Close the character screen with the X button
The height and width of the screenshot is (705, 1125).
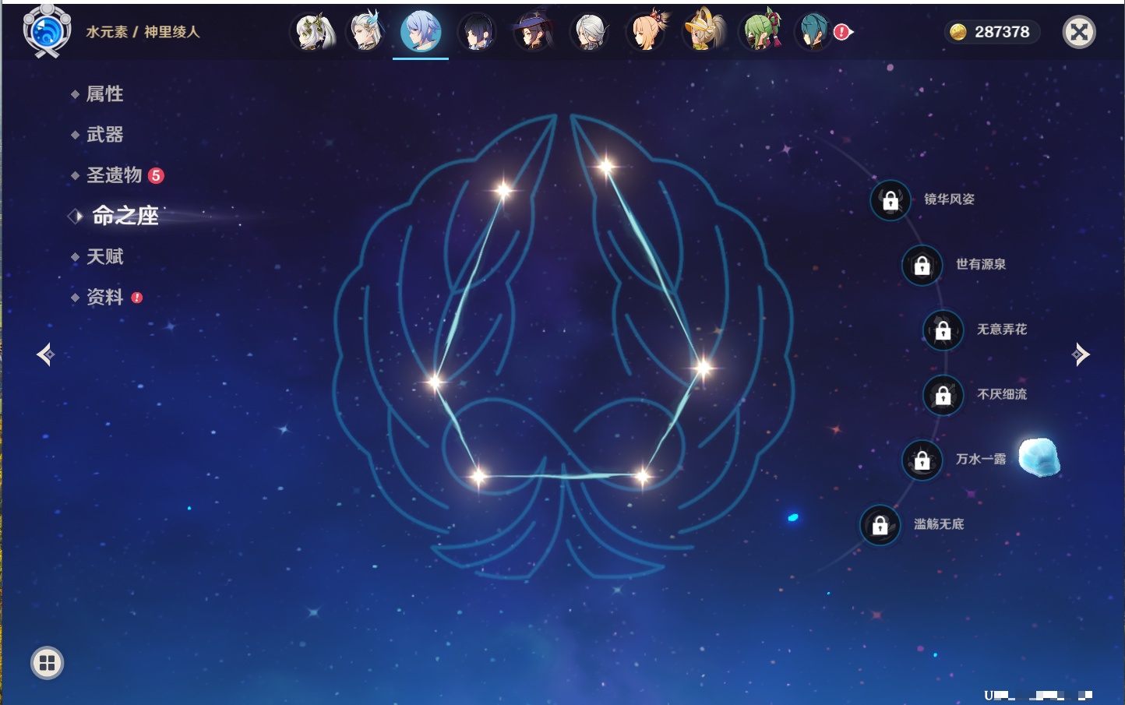(1079, 32)
